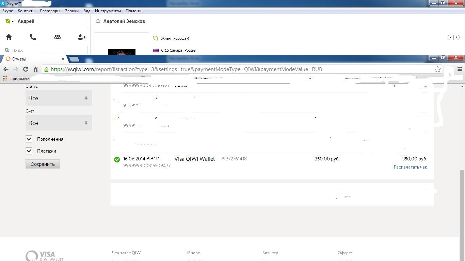Open the Инструменты menu
The height and width of the screenshot is (261, 465).
pyautogui.click(x=108, y=11)
